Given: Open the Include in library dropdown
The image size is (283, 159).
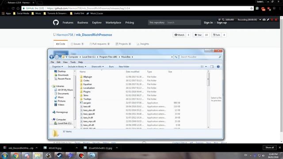Looking at the screenshot, I should [77, 67].
